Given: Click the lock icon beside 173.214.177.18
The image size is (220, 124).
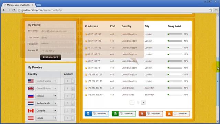Looking at the screenshot, I should coord(86,88).
